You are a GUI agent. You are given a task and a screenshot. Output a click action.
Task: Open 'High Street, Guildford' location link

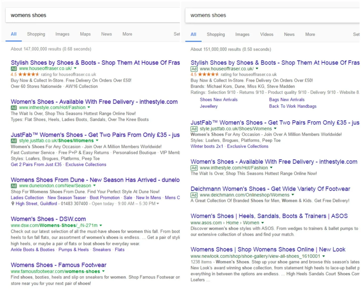pyautogui.click(x=36, y=204)
